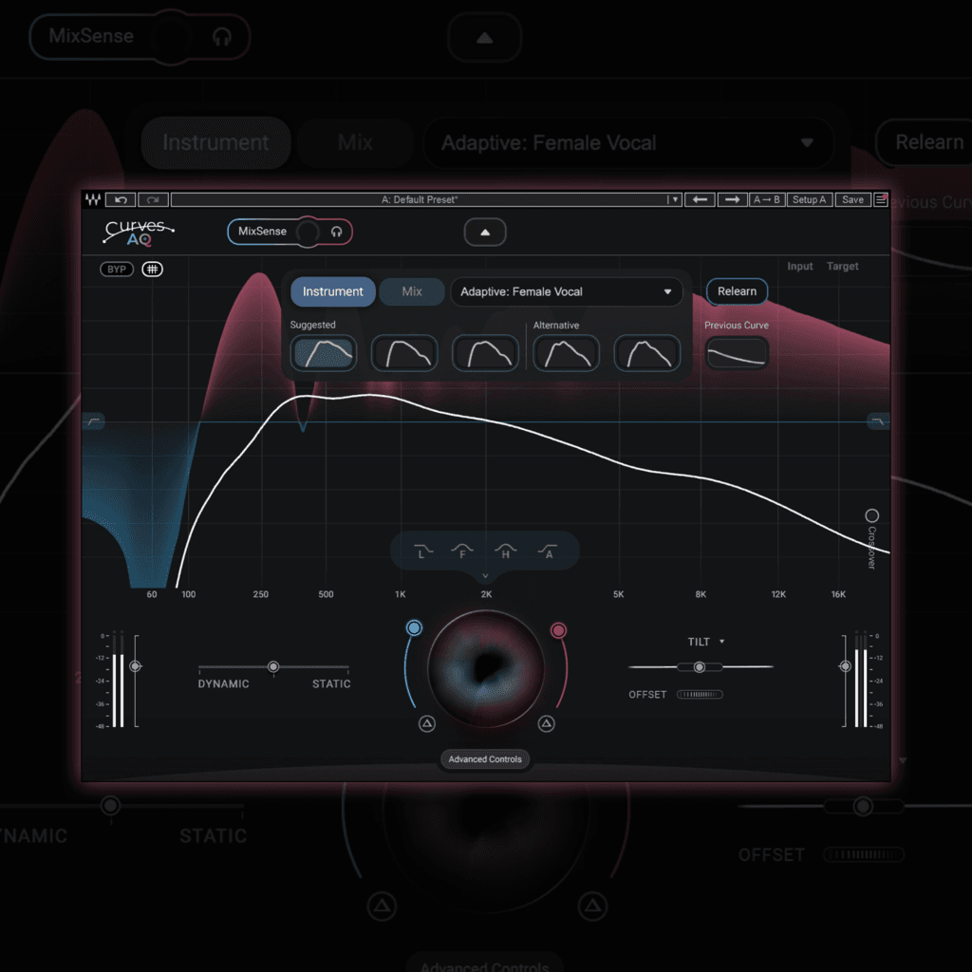The width and height of the screenshot is (972, 972).
Task: Click the background up-arrow collapse button
Action: (x=484, y=38)
